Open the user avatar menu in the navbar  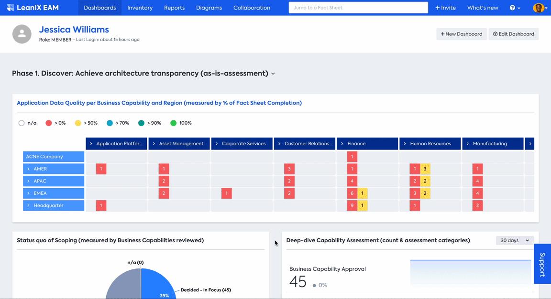(x=540, y=8)
